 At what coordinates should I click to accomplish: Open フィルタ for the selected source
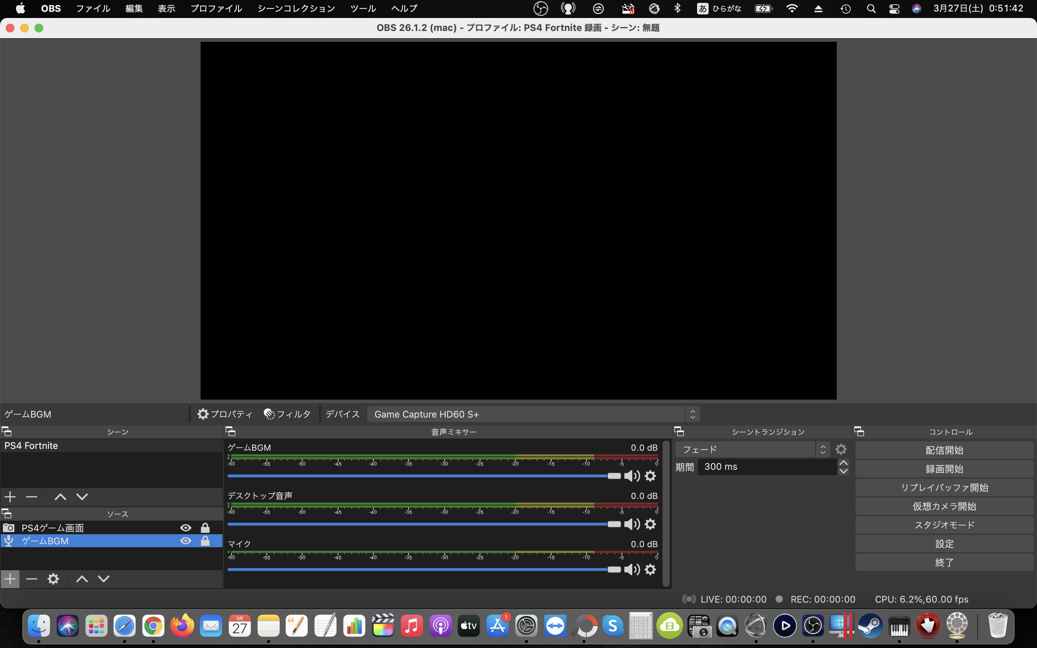287,414
